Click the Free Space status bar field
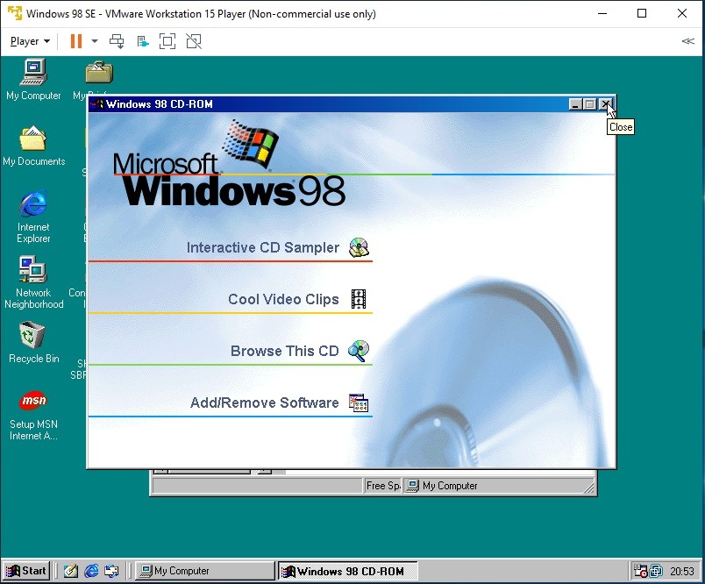The image size is (705, 584). point(382,486)
